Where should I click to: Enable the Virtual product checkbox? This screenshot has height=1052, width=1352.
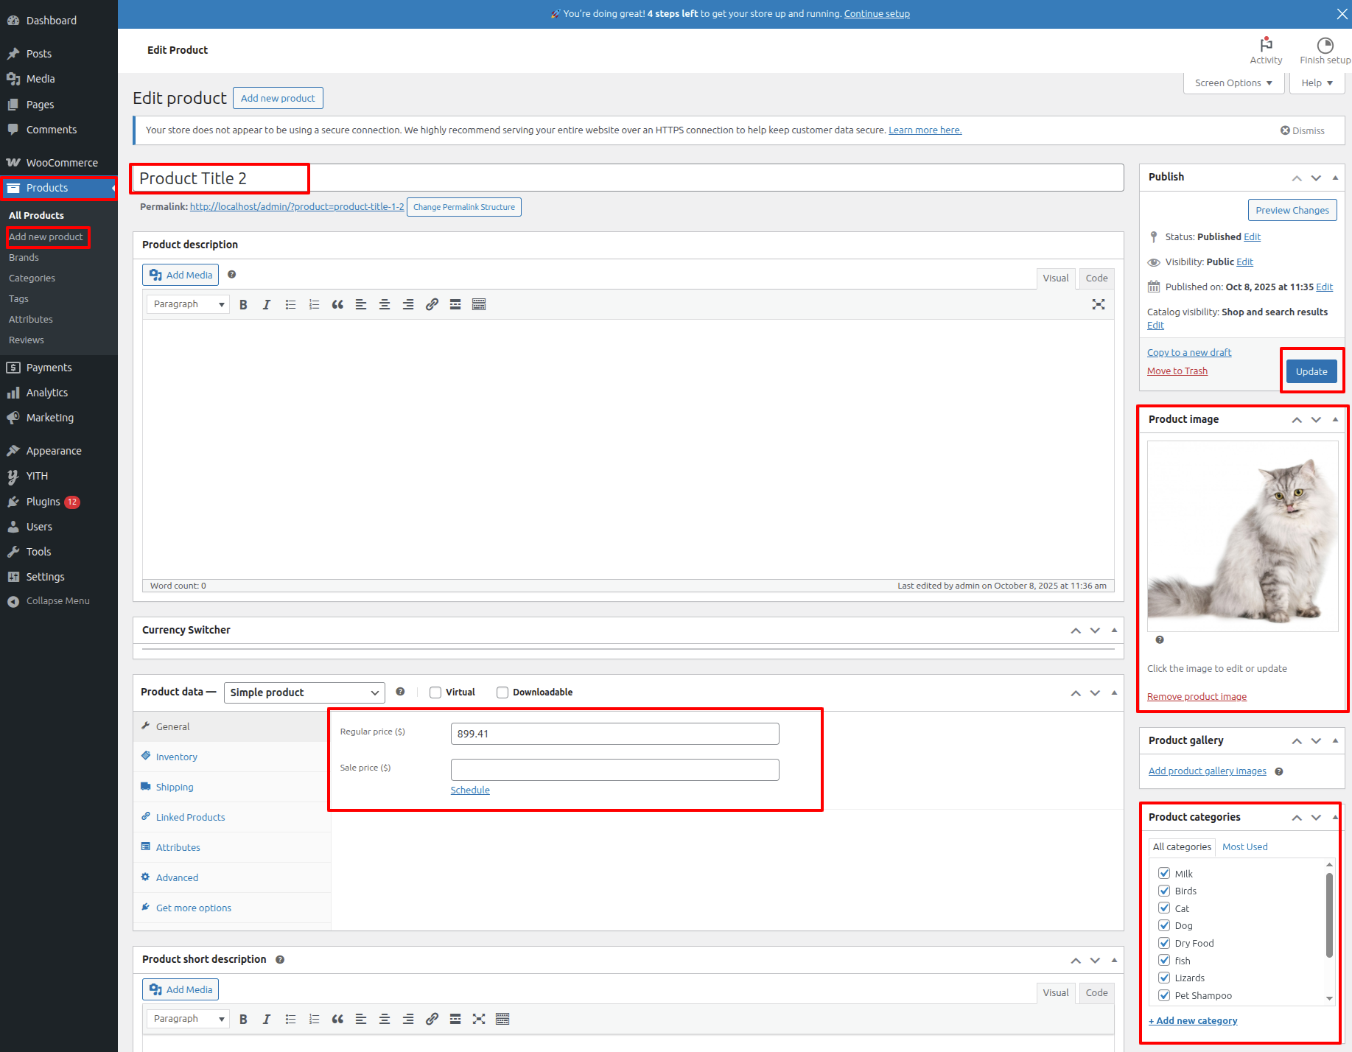435,692
